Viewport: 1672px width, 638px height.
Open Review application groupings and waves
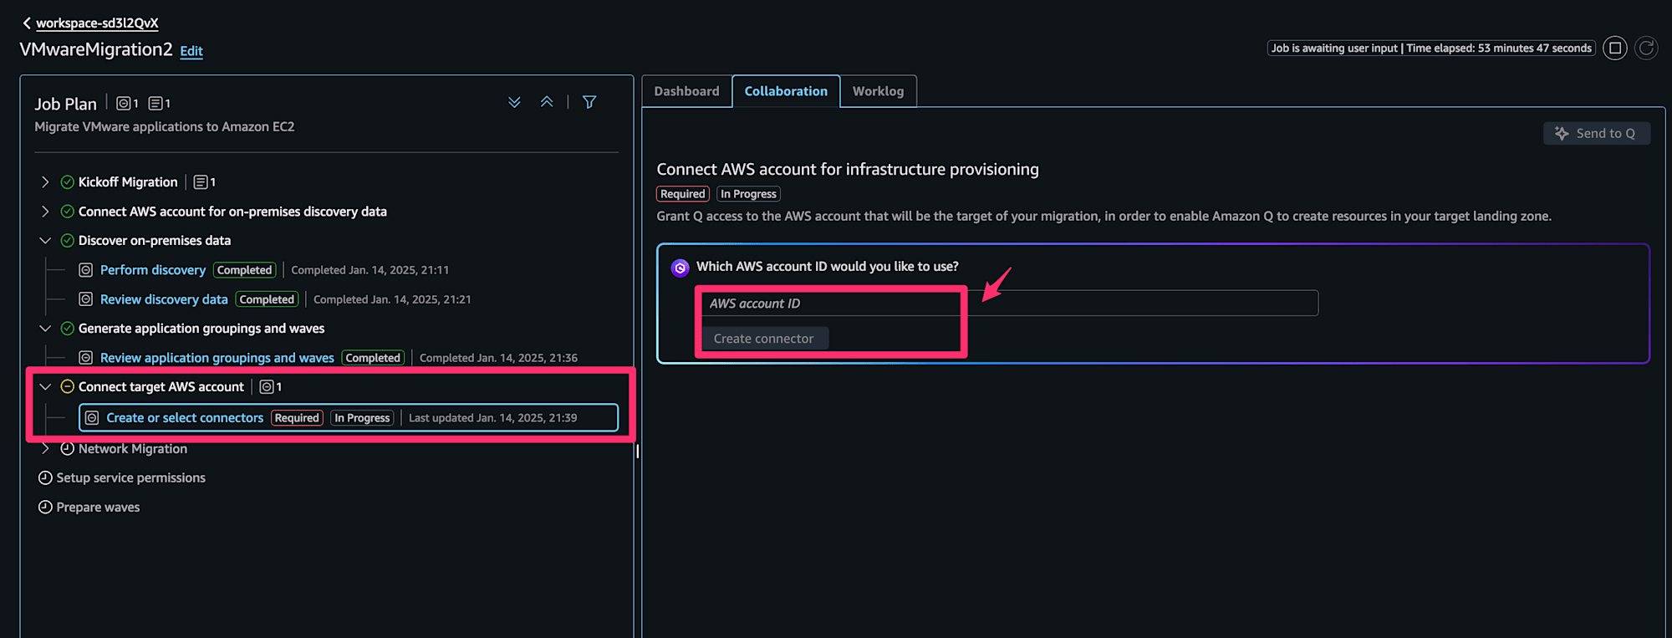(x=217, y=358)
